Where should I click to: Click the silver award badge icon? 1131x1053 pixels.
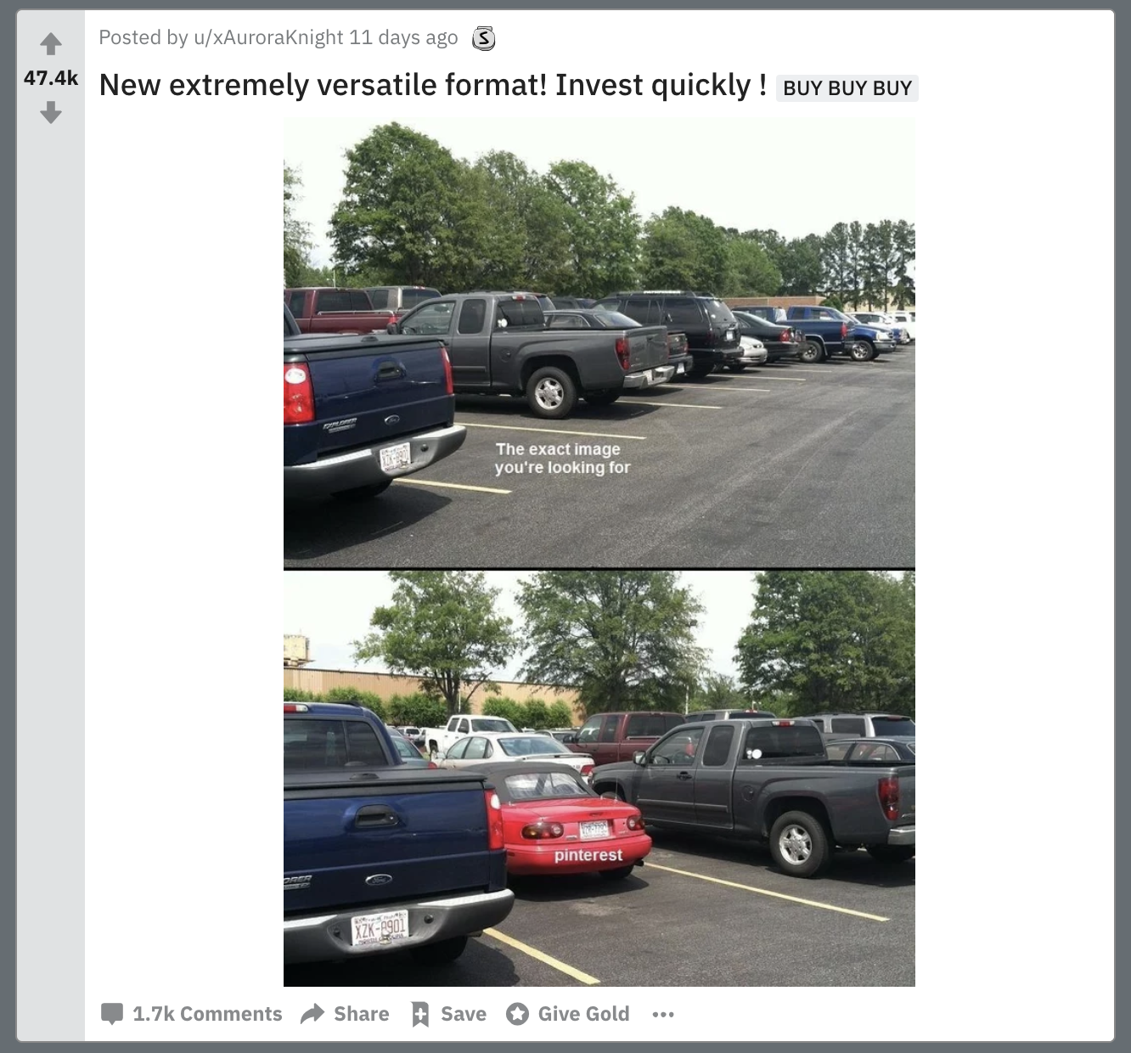click(483, 38)
